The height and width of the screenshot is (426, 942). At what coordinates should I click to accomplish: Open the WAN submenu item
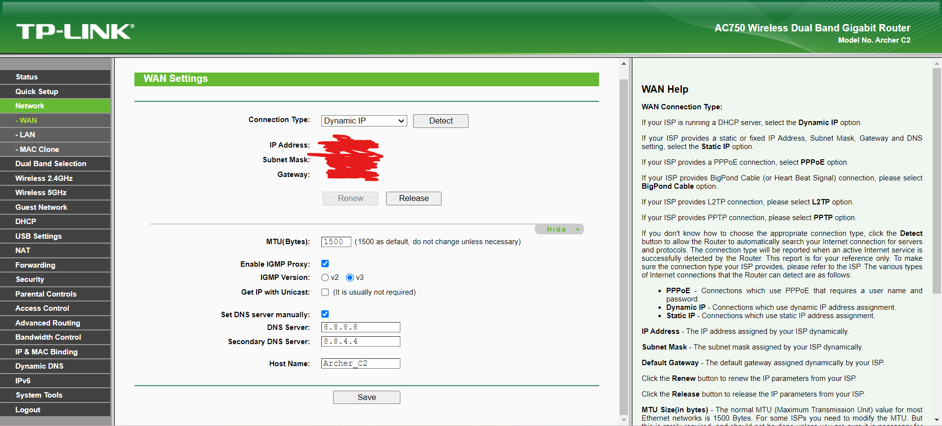tap(55, 121)
